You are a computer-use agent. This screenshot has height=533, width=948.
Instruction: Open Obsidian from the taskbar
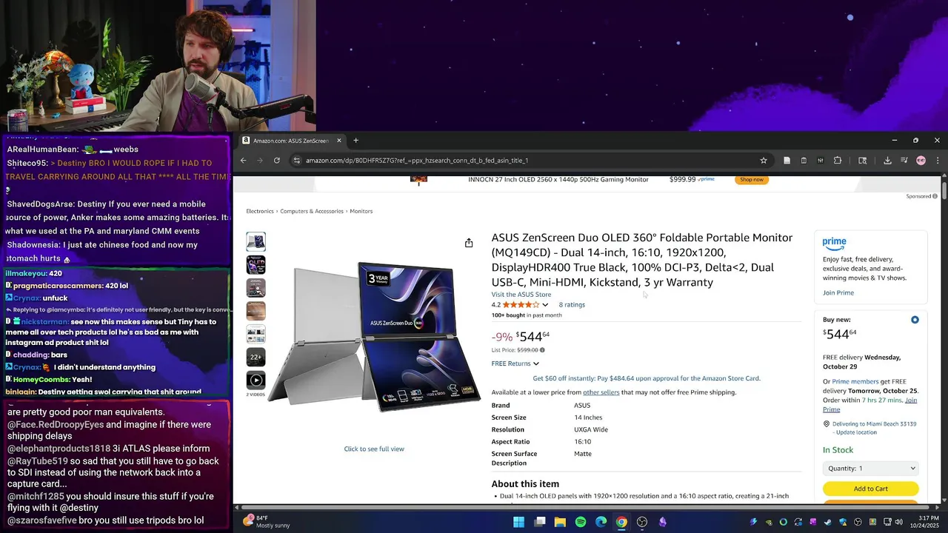[663, 522]
